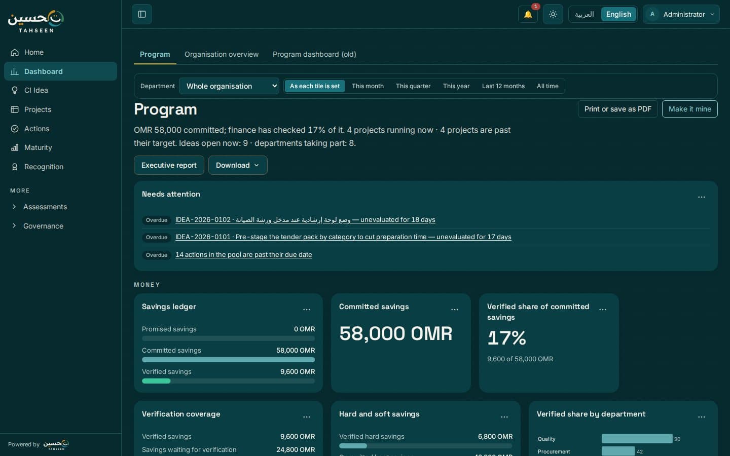This screenshot has height=456, width=730.
Task: Expand the Assessments section
Action: (x=60, y=207)
